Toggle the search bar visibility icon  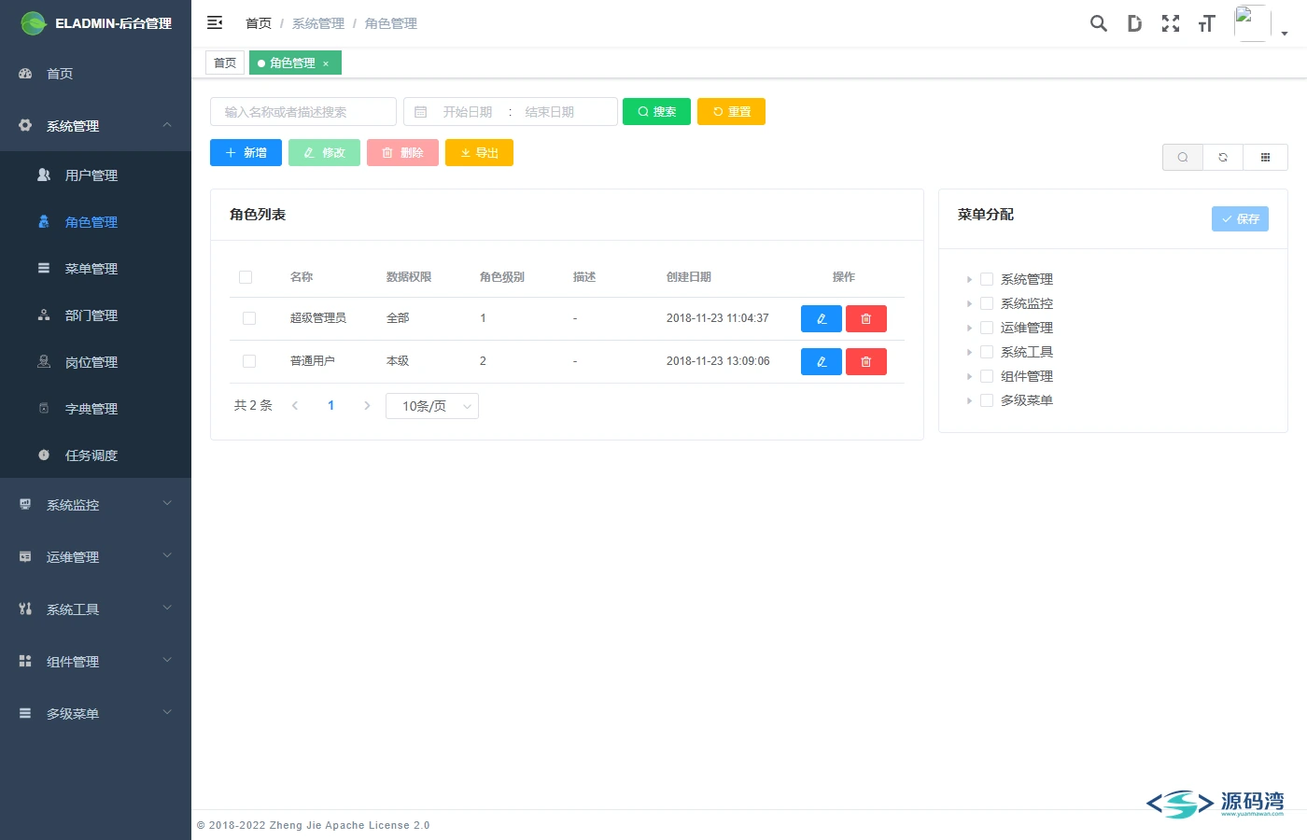[1183, 157]
